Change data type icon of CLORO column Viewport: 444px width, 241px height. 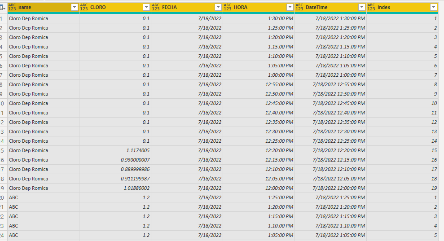tap(84, 7)
